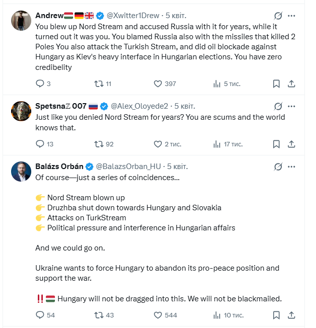Reply to Balázs Orbán's tweet
This screenshot has height=328, width=316.
(x=40, y=315)
